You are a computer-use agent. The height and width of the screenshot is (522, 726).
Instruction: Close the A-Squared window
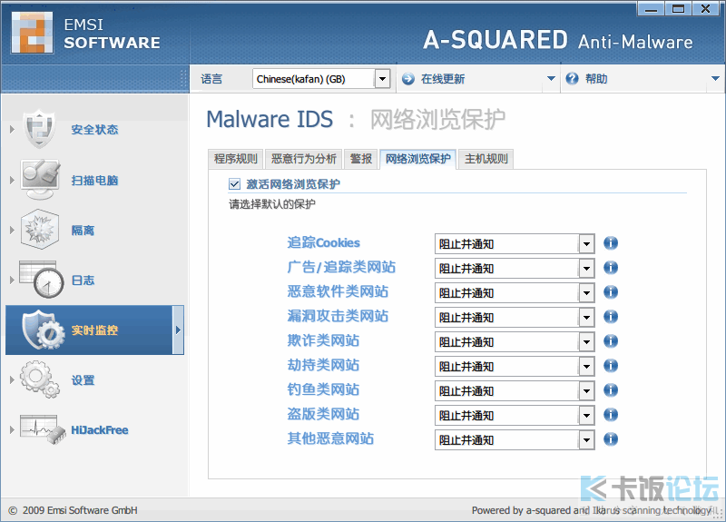click(706, 9)
